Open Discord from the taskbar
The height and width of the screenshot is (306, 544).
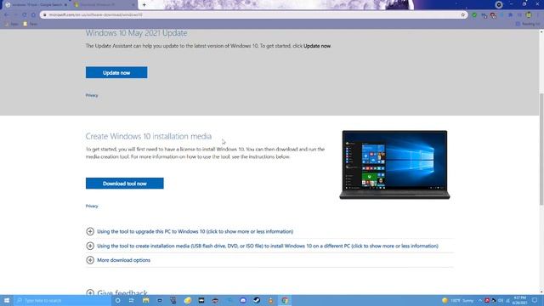coord(243,300)
